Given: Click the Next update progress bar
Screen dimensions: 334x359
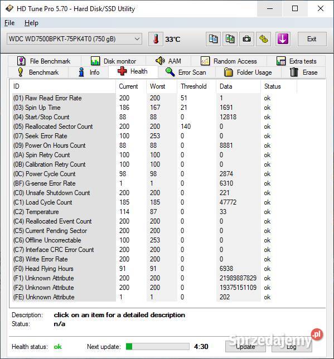Looking at the screenshot, I should point(158,346).
